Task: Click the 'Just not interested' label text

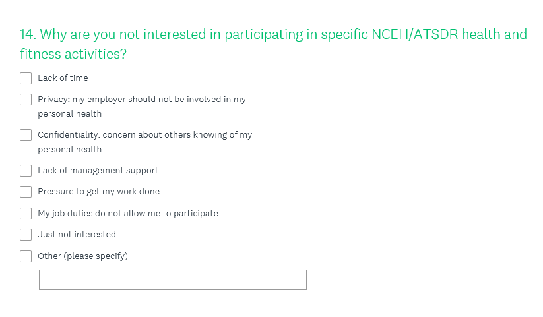Action: [x=77, y=235]
